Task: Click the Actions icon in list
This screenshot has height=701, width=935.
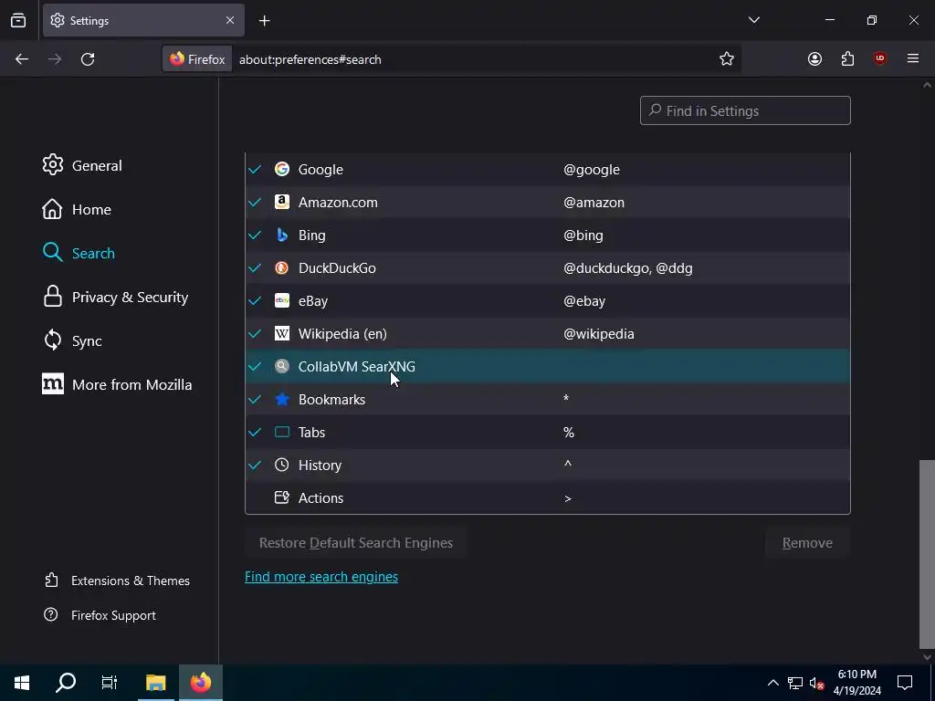Action: point(282,497)
